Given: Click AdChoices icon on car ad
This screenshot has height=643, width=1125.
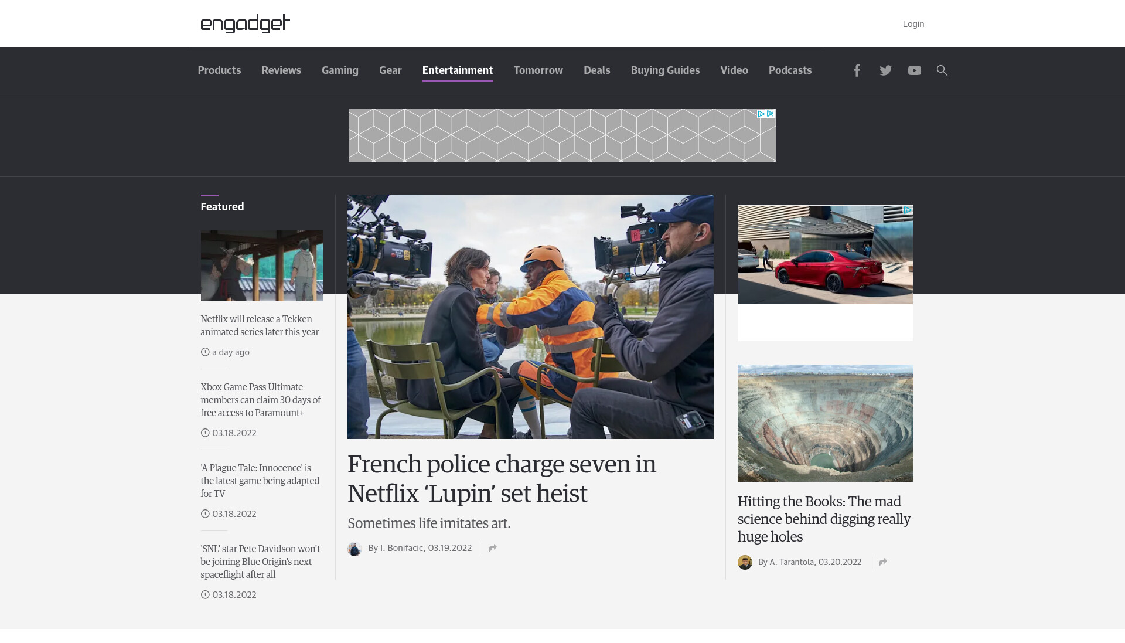Looking at the screenshot, I should pos(908,210).
